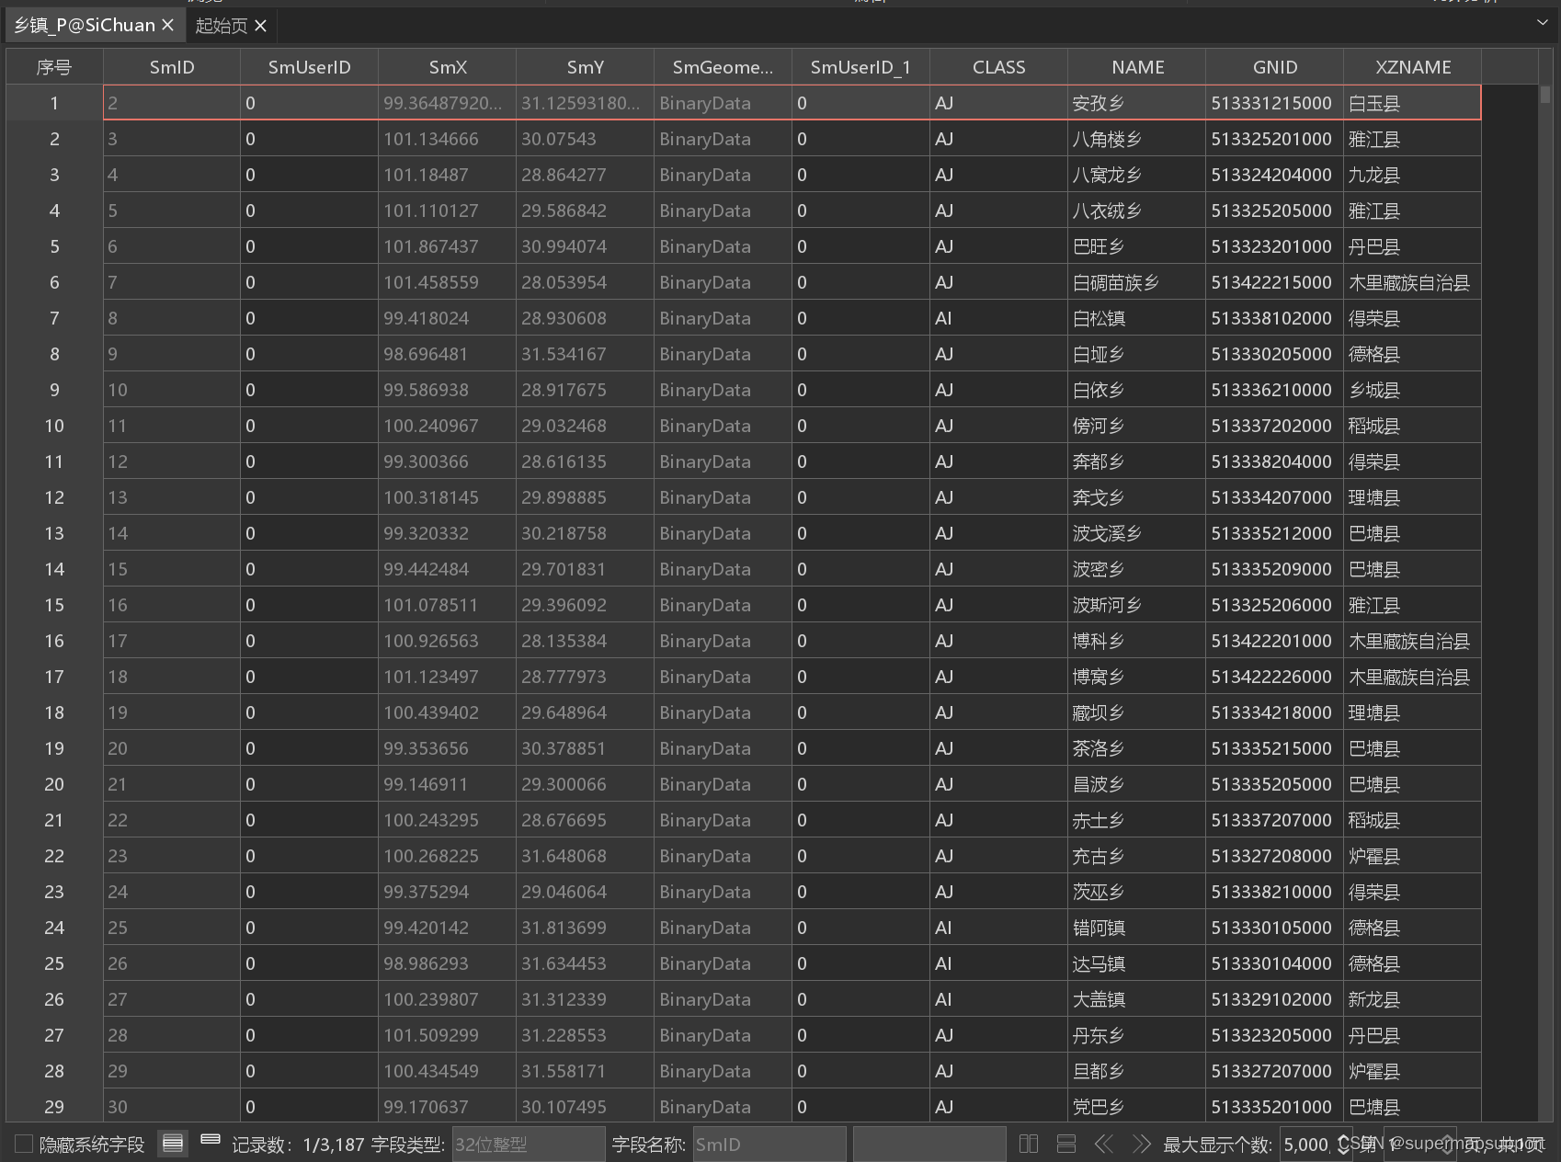Select row number 29 header
The height and width of the screenshot is (1162, 1561).
(54, 1107)
